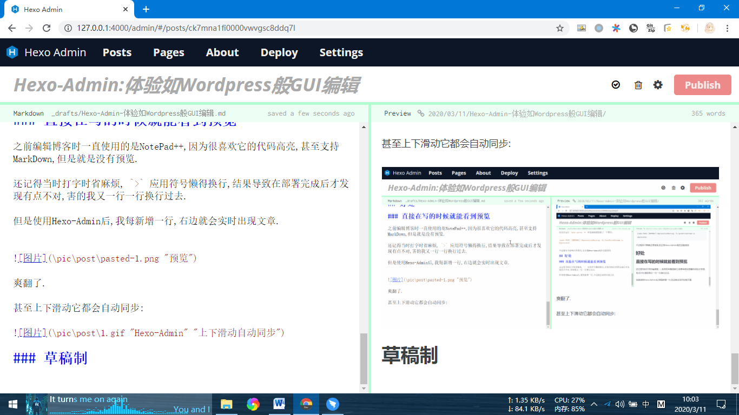Open the Windows Start menu

point(12,404)
